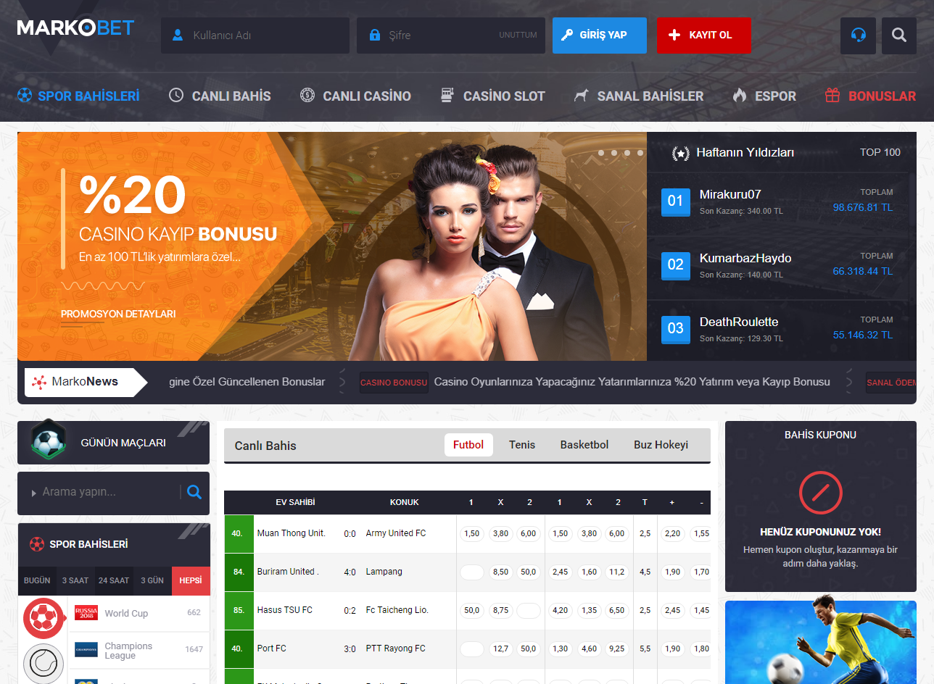Open the Champions League row
The width and height of the screenshot is (934, 684).
pyautogui.click(x=139, y=650)
